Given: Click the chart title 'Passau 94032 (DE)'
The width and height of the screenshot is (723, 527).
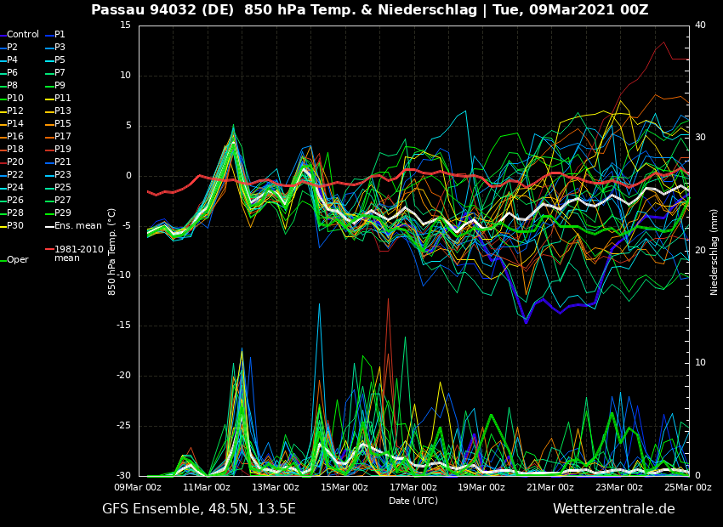Looking at the screenshot, I should point(162,9).
